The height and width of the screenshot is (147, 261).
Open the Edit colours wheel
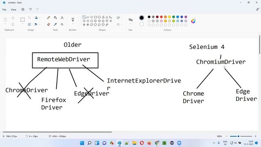click(193, 21)
